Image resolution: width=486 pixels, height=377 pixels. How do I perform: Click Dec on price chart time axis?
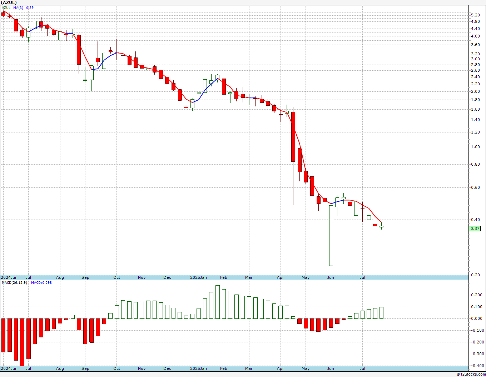tap(167, 277)
